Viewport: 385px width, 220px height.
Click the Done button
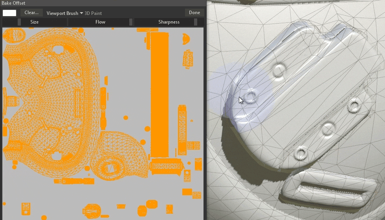pos(194,13)
